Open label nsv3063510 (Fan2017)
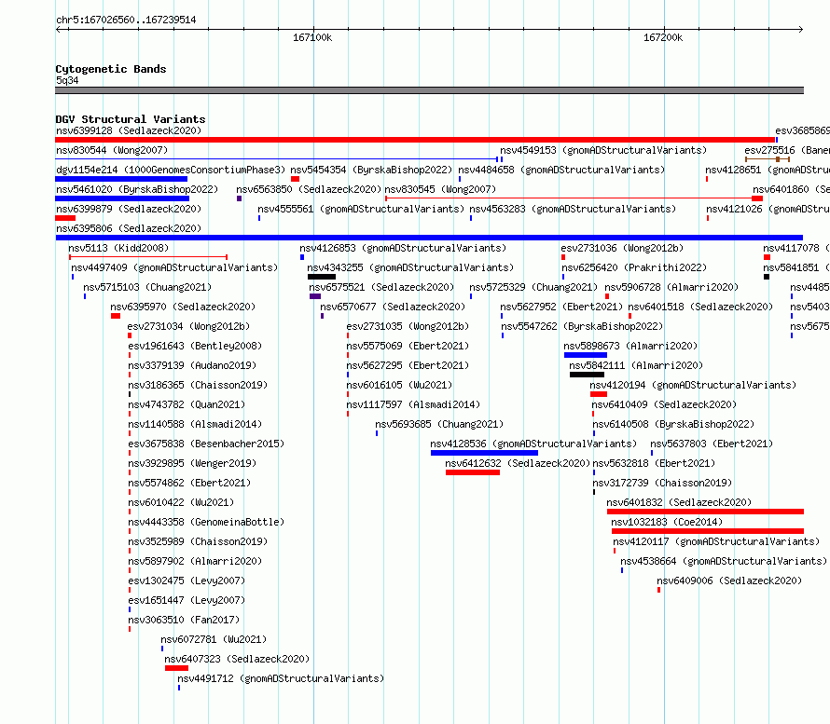The height and width of the screenshot is (724, 830). [184, 620]
